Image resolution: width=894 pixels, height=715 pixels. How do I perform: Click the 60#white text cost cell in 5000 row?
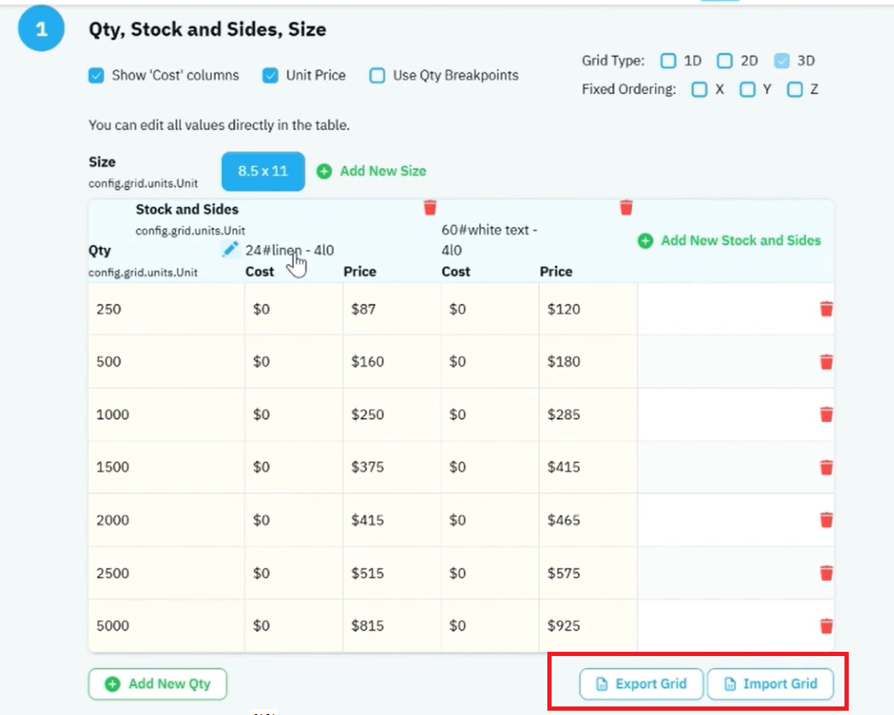coord(490,625)
